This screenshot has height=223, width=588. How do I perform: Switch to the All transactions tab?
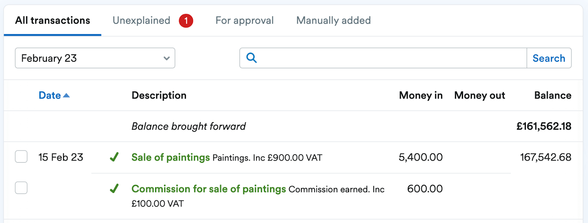click(53, 21)
